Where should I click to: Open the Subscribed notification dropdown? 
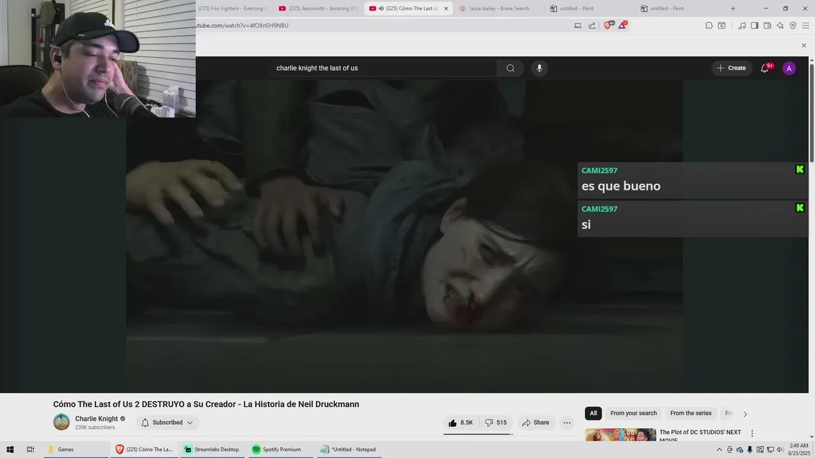[x=167, y=422]
